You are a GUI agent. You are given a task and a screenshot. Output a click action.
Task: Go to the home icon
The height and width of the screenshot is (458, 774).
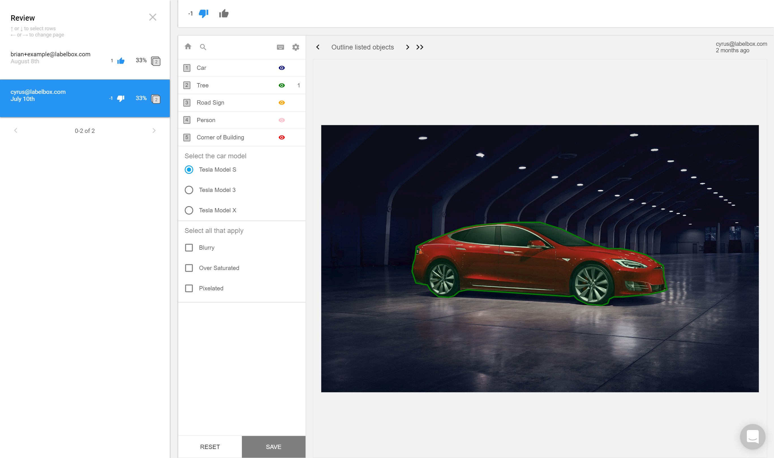pyautogui.click(x=188, y=47)
